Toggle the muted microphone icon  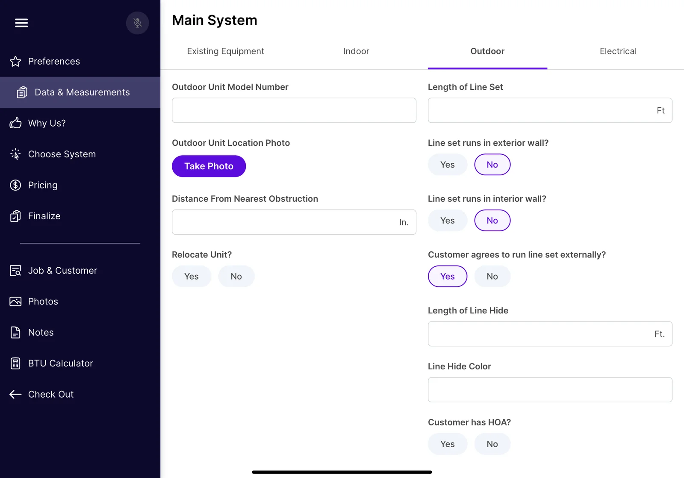(137, 23)
